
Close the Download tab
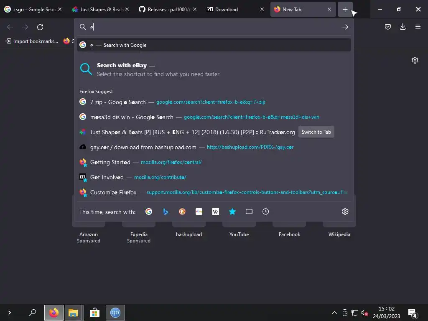pos(262,9)
